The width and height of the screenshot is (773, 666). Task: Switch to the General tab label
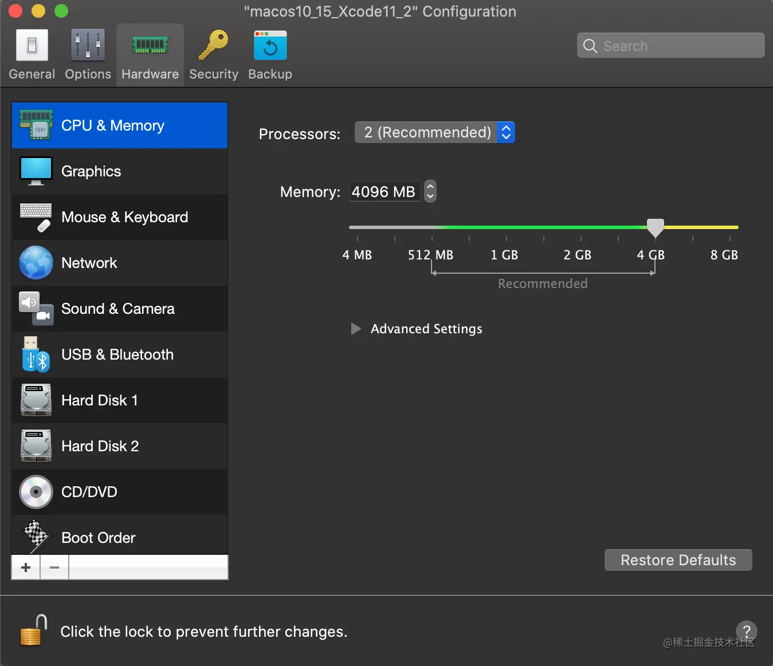tap(32, 74)
